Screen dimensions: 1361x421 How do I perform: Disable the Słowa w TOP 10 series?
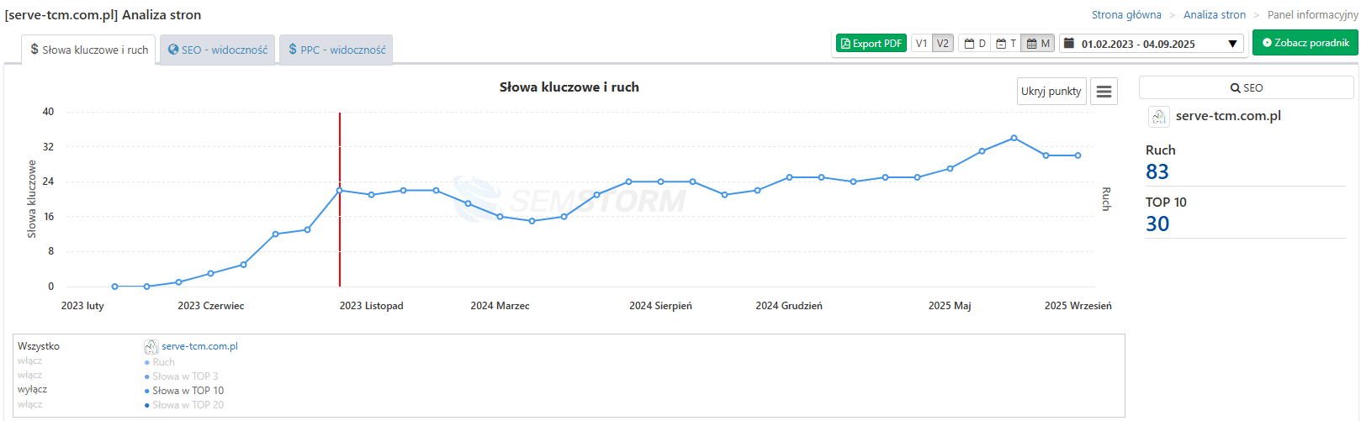(x=32, y=390)
